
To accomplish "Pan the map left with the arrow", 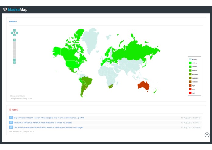I will (12, 33).
